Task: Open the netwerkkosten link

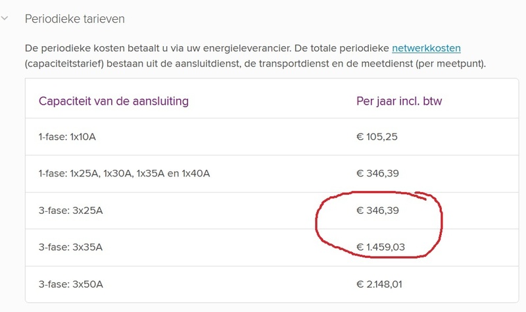Action: click(x=426, y=48)
